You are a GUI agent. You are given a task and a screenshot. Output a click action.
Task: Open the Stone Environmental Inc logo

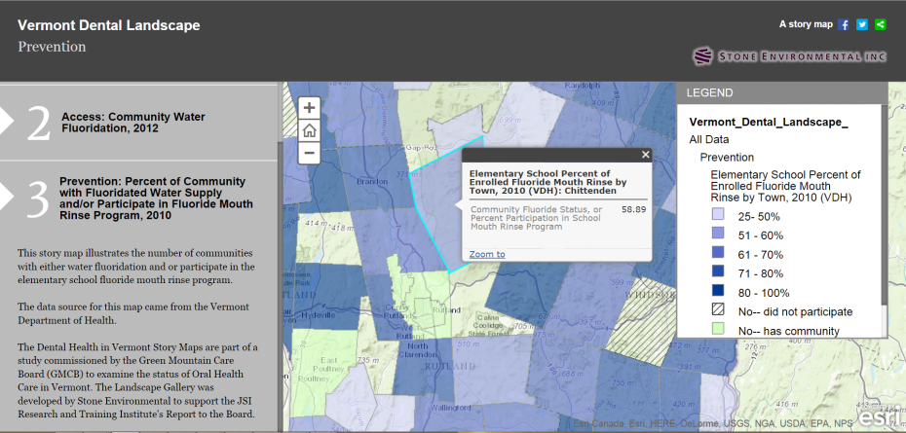click(x=790, y=56)
